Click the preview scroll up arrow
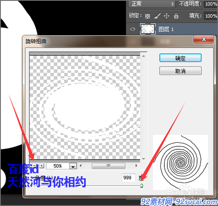This screenshot has width=218, height=206. pos(143,56)
